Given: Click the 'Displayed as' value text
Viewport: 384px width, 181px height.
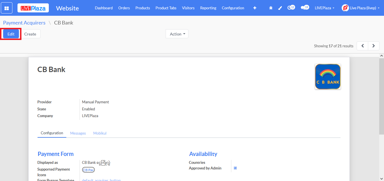Looking at the screenshot, I should 96,162.
